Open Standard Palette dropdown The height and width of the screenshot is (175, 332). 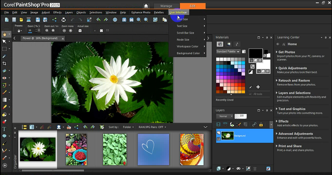coord(228,52)
